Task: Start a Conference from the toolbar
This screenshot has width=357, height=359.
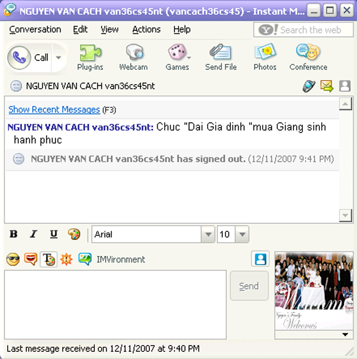Action: pyautogui.click(x=308, y=58)
